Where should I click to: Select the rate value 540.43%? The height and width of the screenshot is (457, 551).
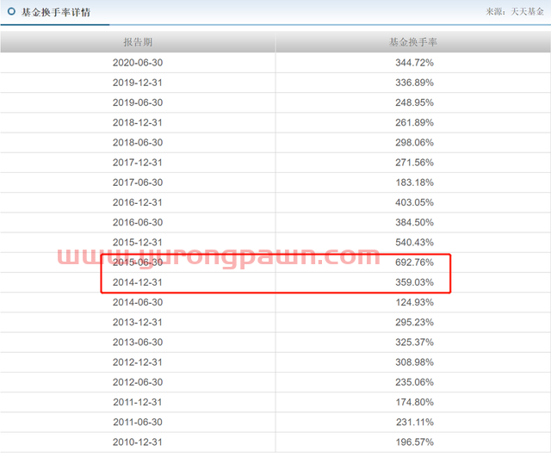414,243
